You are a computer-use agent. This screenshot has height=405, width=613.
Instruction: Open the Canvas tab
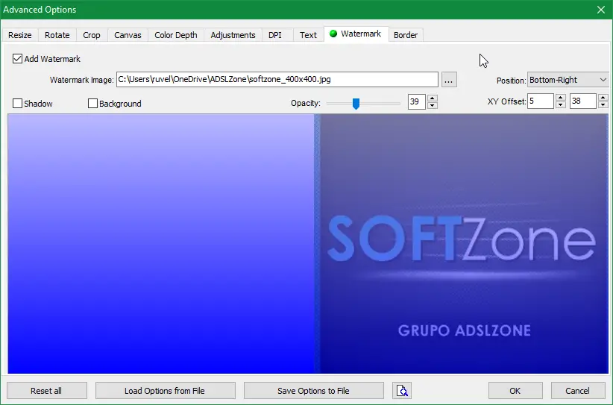pos(128,35)
